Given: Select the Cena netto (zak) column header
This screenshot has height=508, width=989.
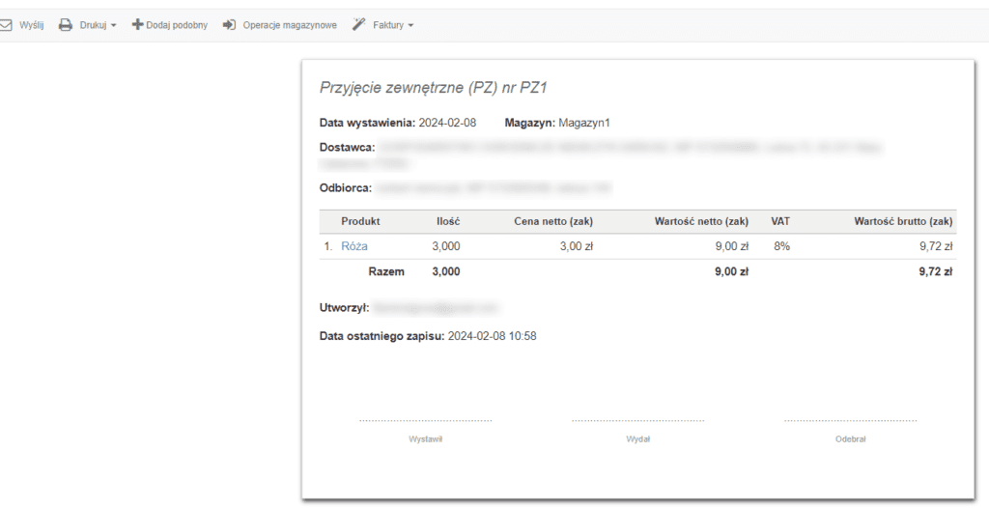Looking at the screenshot, I should [553, 221].
